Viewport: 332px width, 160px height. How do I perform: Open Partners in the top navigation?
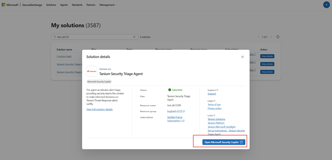click(91, 5)
